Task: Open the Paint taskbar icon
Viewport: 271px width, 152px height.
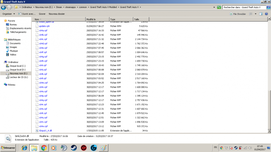Action: tap(104, 148)
